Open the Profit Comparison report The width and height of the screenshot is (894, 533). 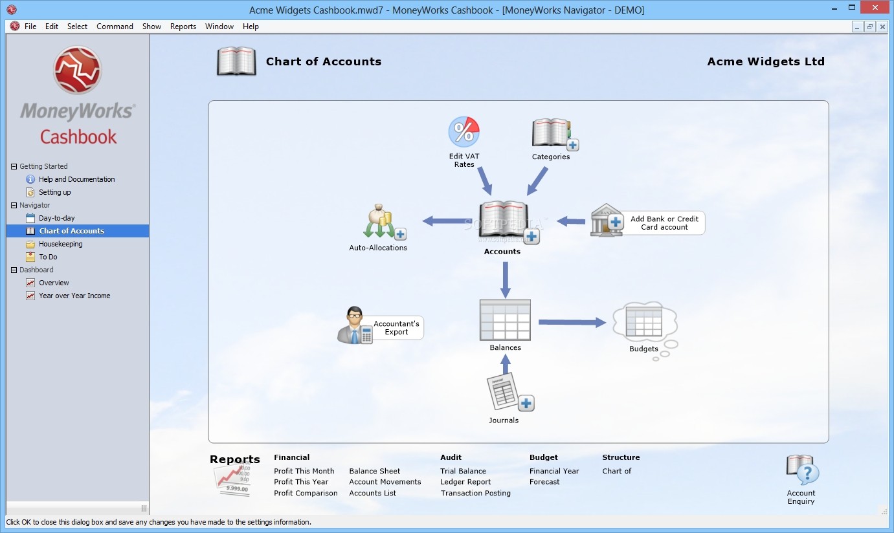click(x=306, y=493)
